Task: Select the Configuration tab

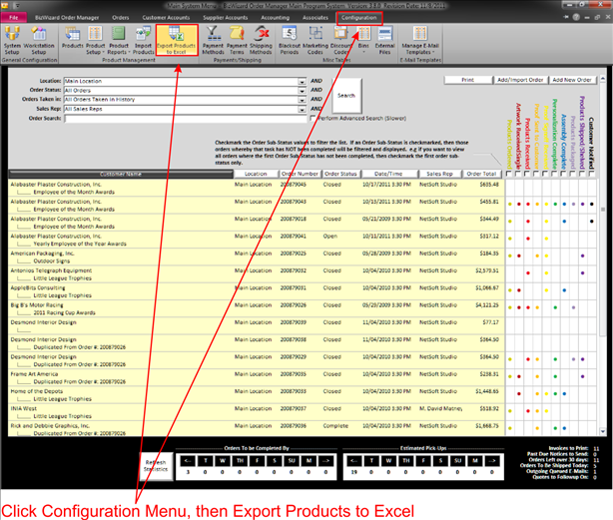Action: tap(358, 18)
